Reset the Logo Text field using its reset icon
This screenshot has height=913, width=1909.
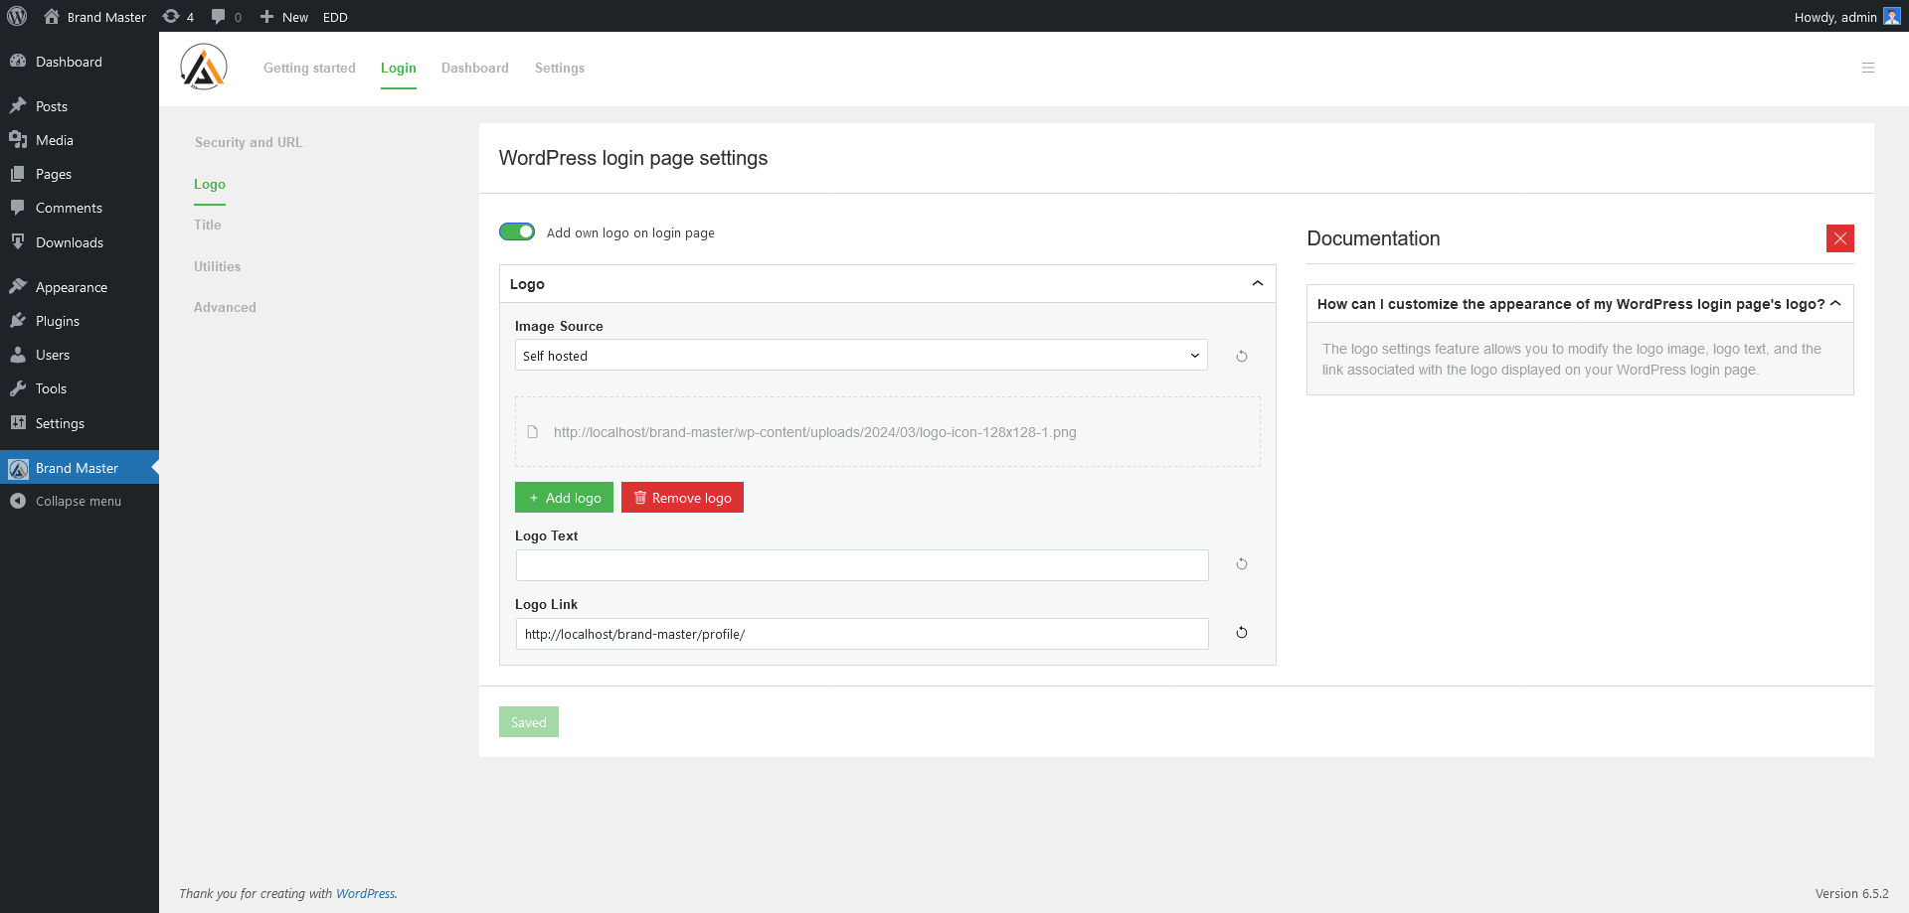click(1241, 563)
